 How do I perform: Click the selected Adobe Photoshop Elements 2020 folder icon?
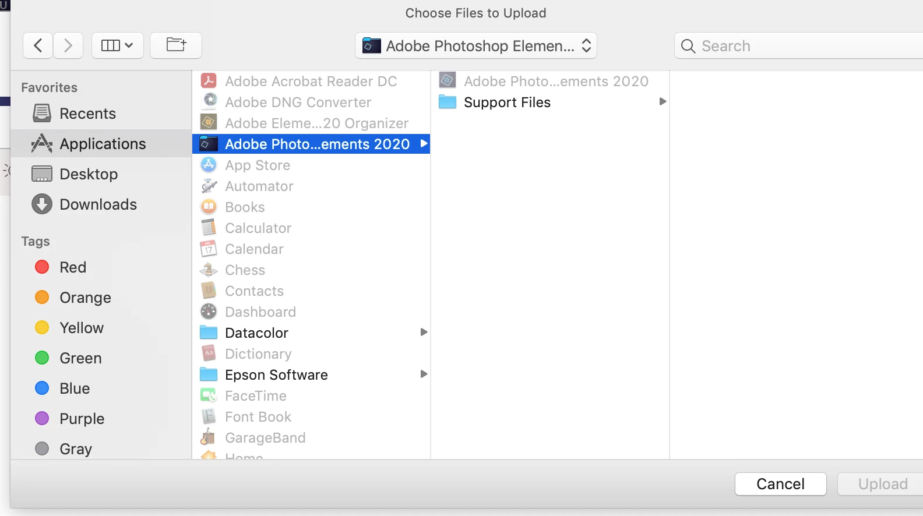(x=209, y=143)
